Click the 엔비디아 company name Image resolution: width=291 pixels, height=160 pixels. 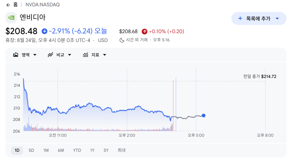(33, 17)
